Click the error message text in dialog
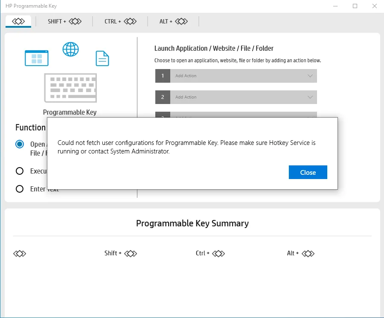 (x=186, y=147)
